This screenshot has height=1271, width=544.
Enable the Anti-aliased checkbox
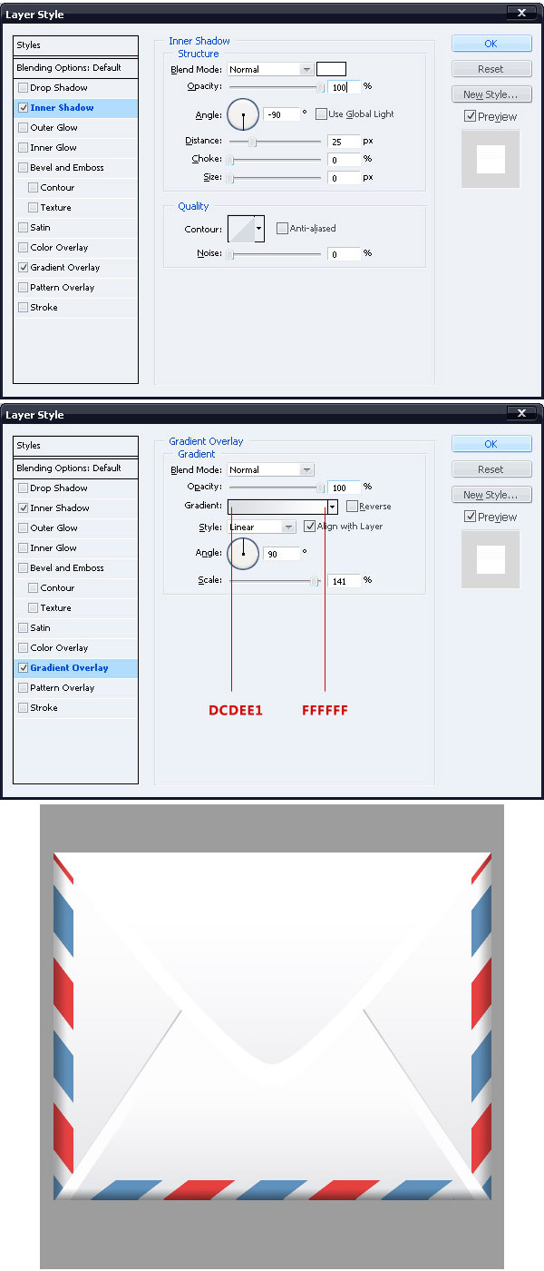click(282, 229)
